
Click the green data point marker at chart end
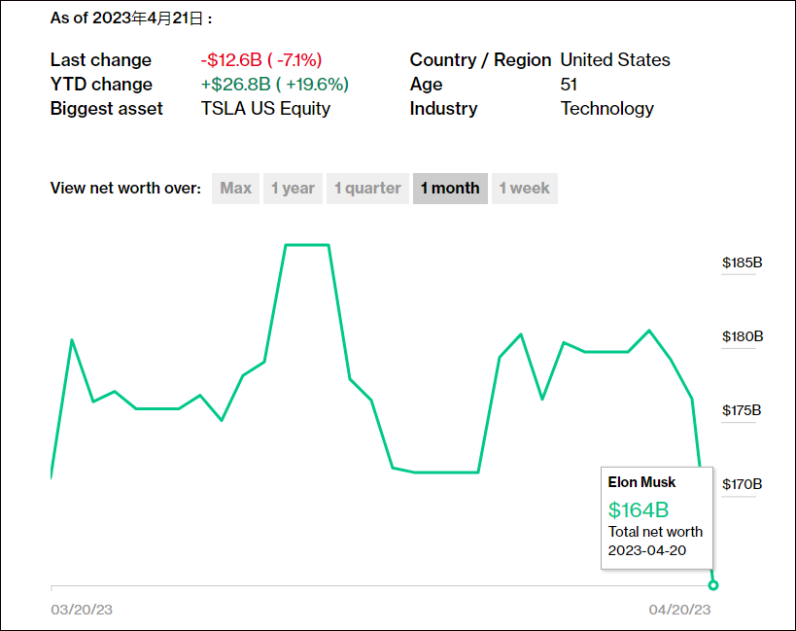713,585
